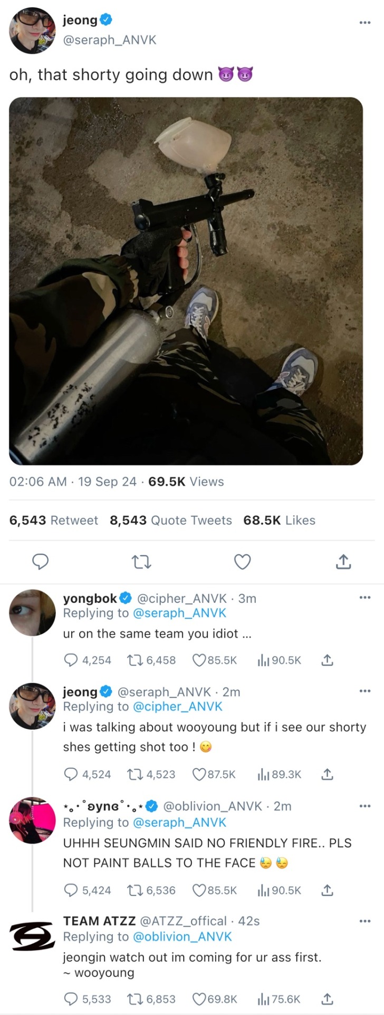View the 68.5K Likes list
The image size is (384, 1015).
tap(279, 520)
